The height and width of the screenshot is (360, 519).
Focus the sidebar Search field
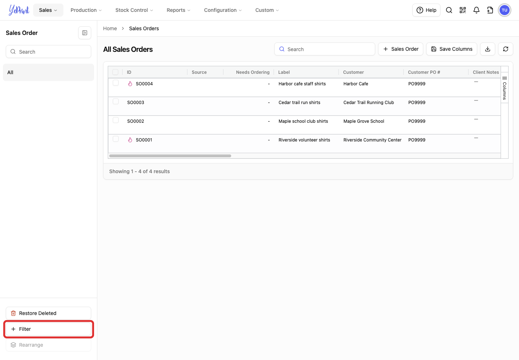(x=48, y=51)
